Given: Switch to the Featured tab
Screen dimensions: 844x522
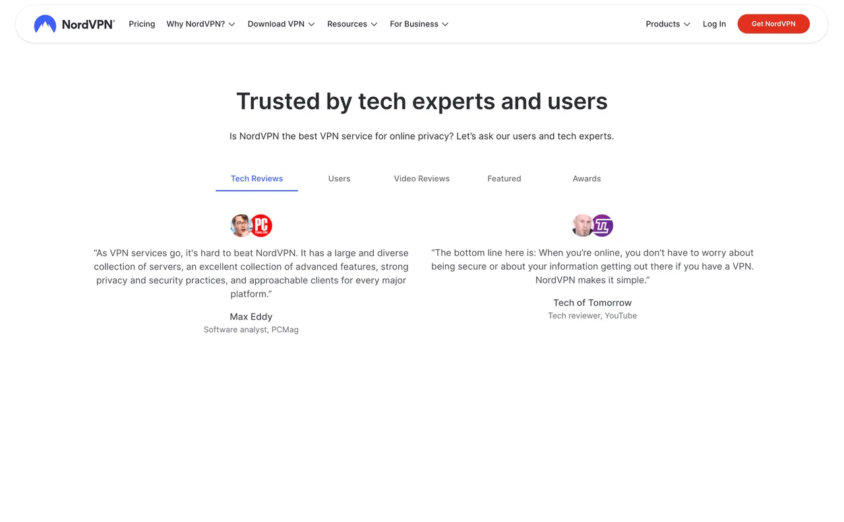Looking at the screenshot, I should click(x=504, y=179).
